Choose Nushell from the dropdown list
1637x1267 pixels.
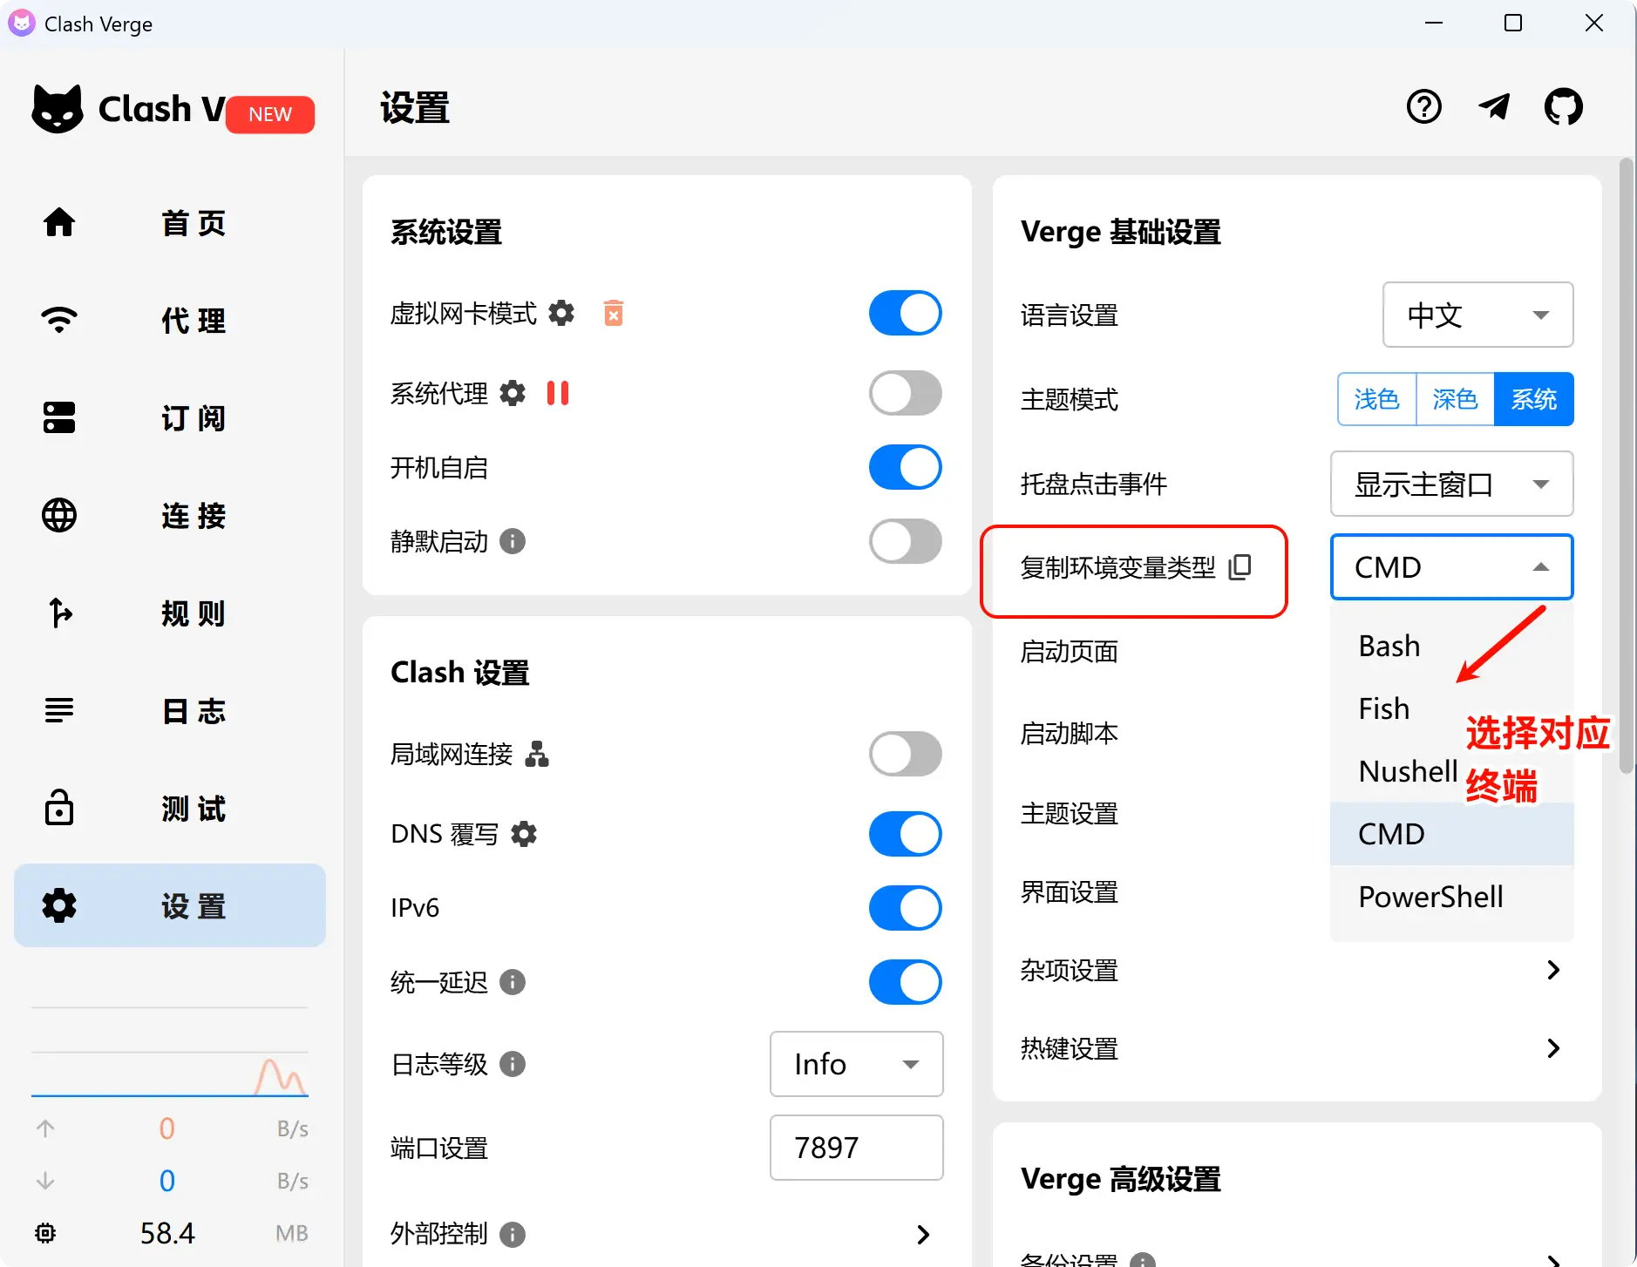(x=1452, y=771)
